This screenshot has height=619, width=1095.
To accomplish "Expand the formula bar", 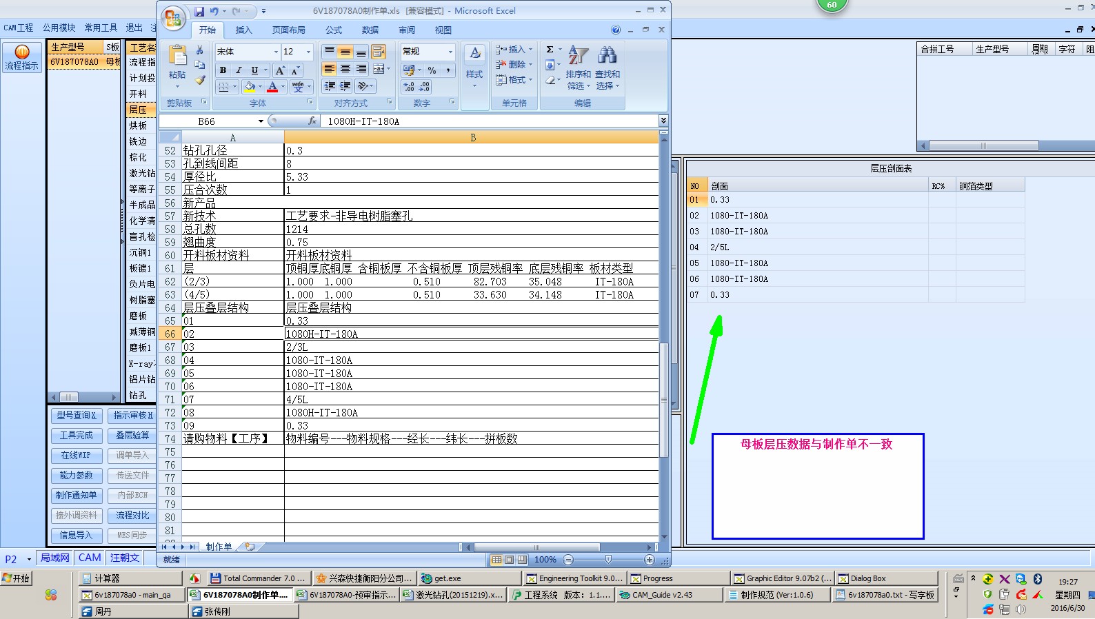I will (x=663, y=121).
